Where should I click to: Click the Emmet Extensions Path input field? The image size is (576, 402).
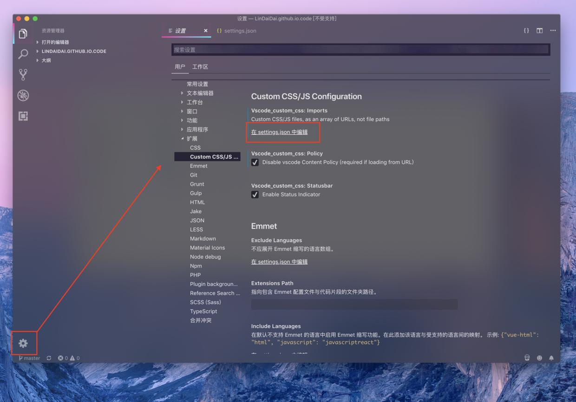(x=354, y=305)
